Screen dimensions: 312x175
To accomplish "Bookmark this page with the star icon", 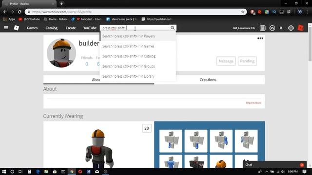I will (243, 12).
